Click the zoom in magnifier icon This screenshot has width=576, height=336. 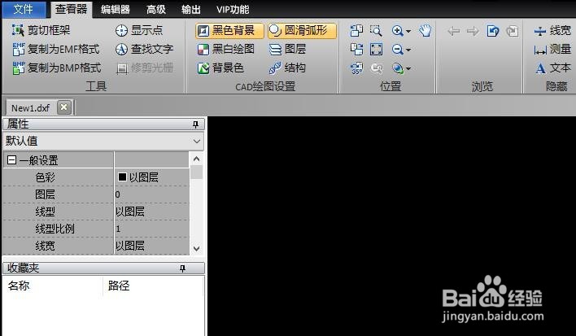[x=398, y=30]
